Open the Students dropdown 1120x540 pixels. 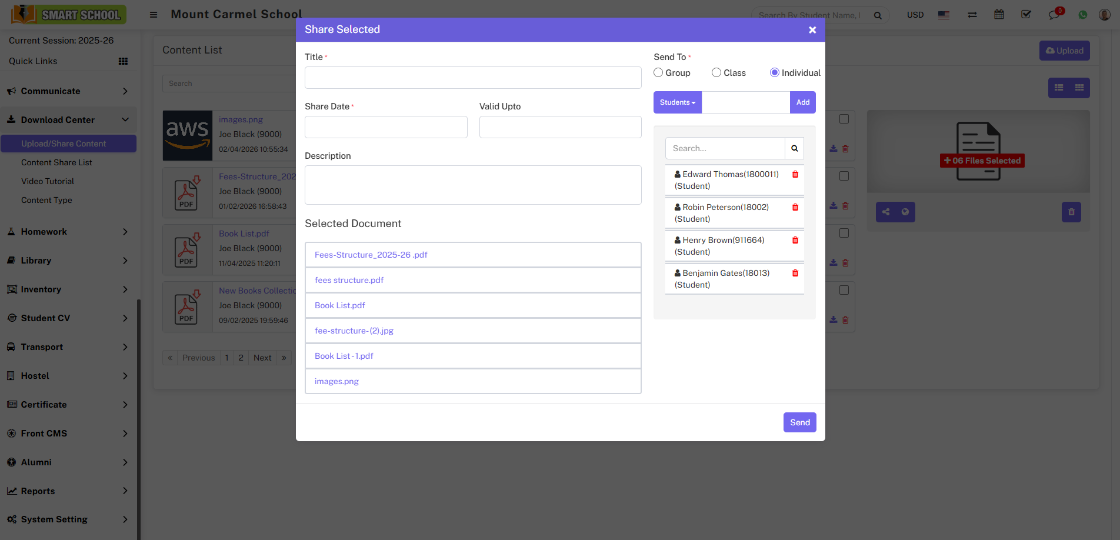pos(677,102)
